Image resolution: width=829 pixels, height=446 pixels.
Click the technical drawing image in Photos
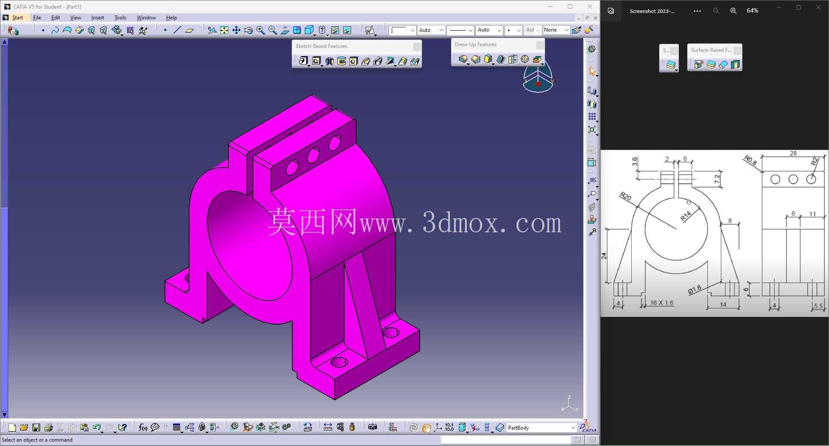715,233
